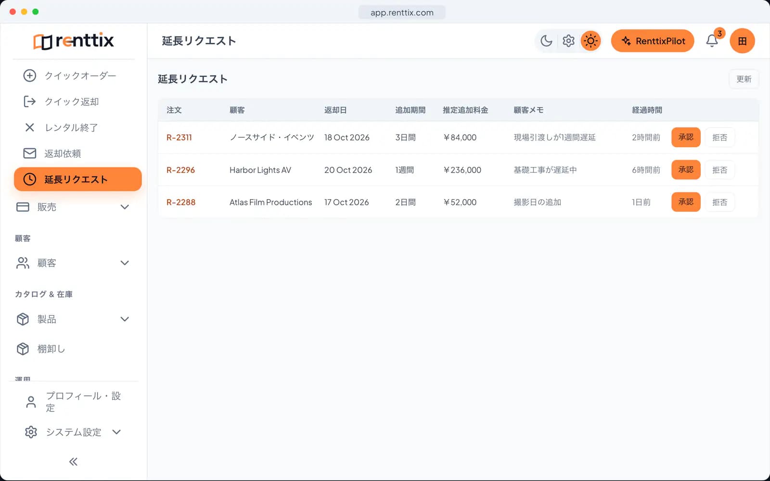Launch RenttixPilot assistant
The image size is (770, 481).
[653, 41]
